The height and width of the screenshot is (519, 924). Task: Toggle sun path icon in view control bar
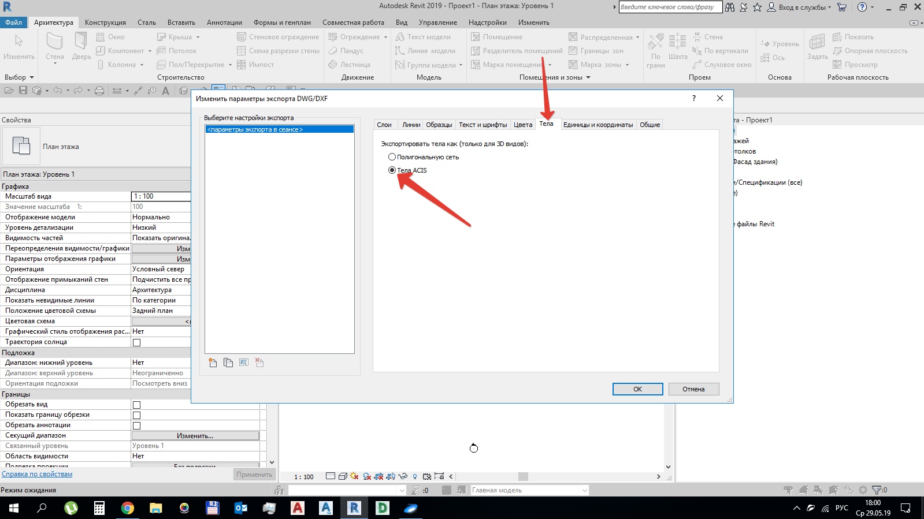354,476
